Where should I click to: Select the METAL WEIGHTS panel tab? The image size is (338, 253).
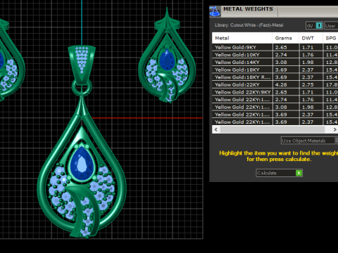point(248,9)
